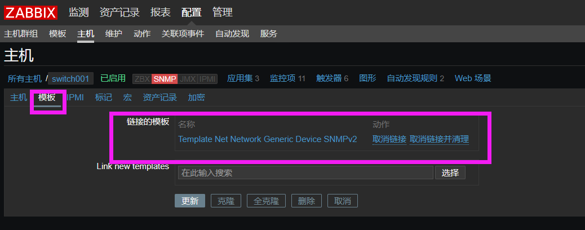Open the 管理 top menu
This screenshot has width=585, height=230.
[x=223, y=12]
